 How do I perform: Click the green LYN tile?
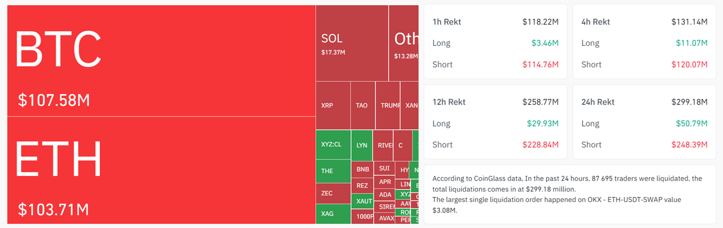362,145
